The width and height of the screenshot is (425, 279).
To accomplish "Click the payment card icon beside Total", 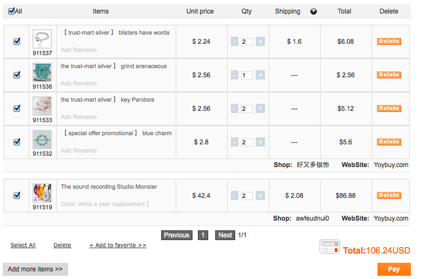I will point(329,247).
